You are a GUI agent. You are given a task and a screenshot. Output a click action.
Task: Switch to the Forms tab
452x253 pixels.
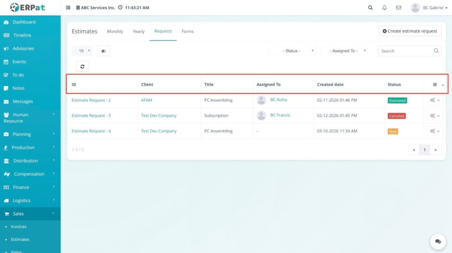188,31
